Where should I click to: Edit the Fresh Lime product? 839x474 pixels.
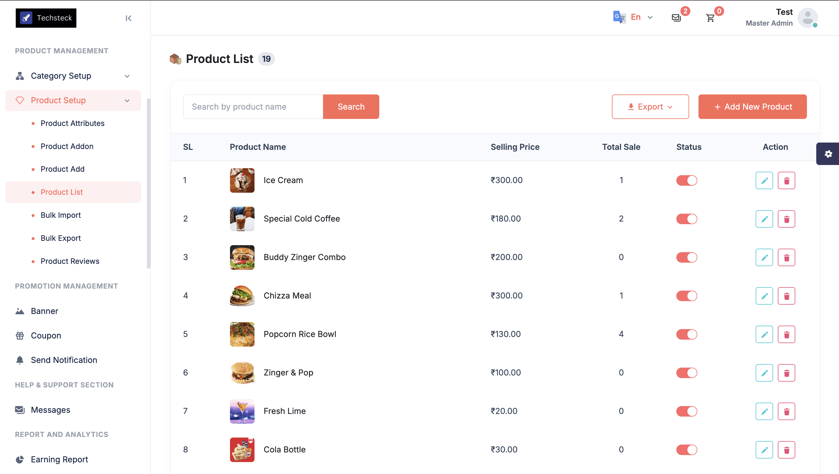[x=764, y=411]
